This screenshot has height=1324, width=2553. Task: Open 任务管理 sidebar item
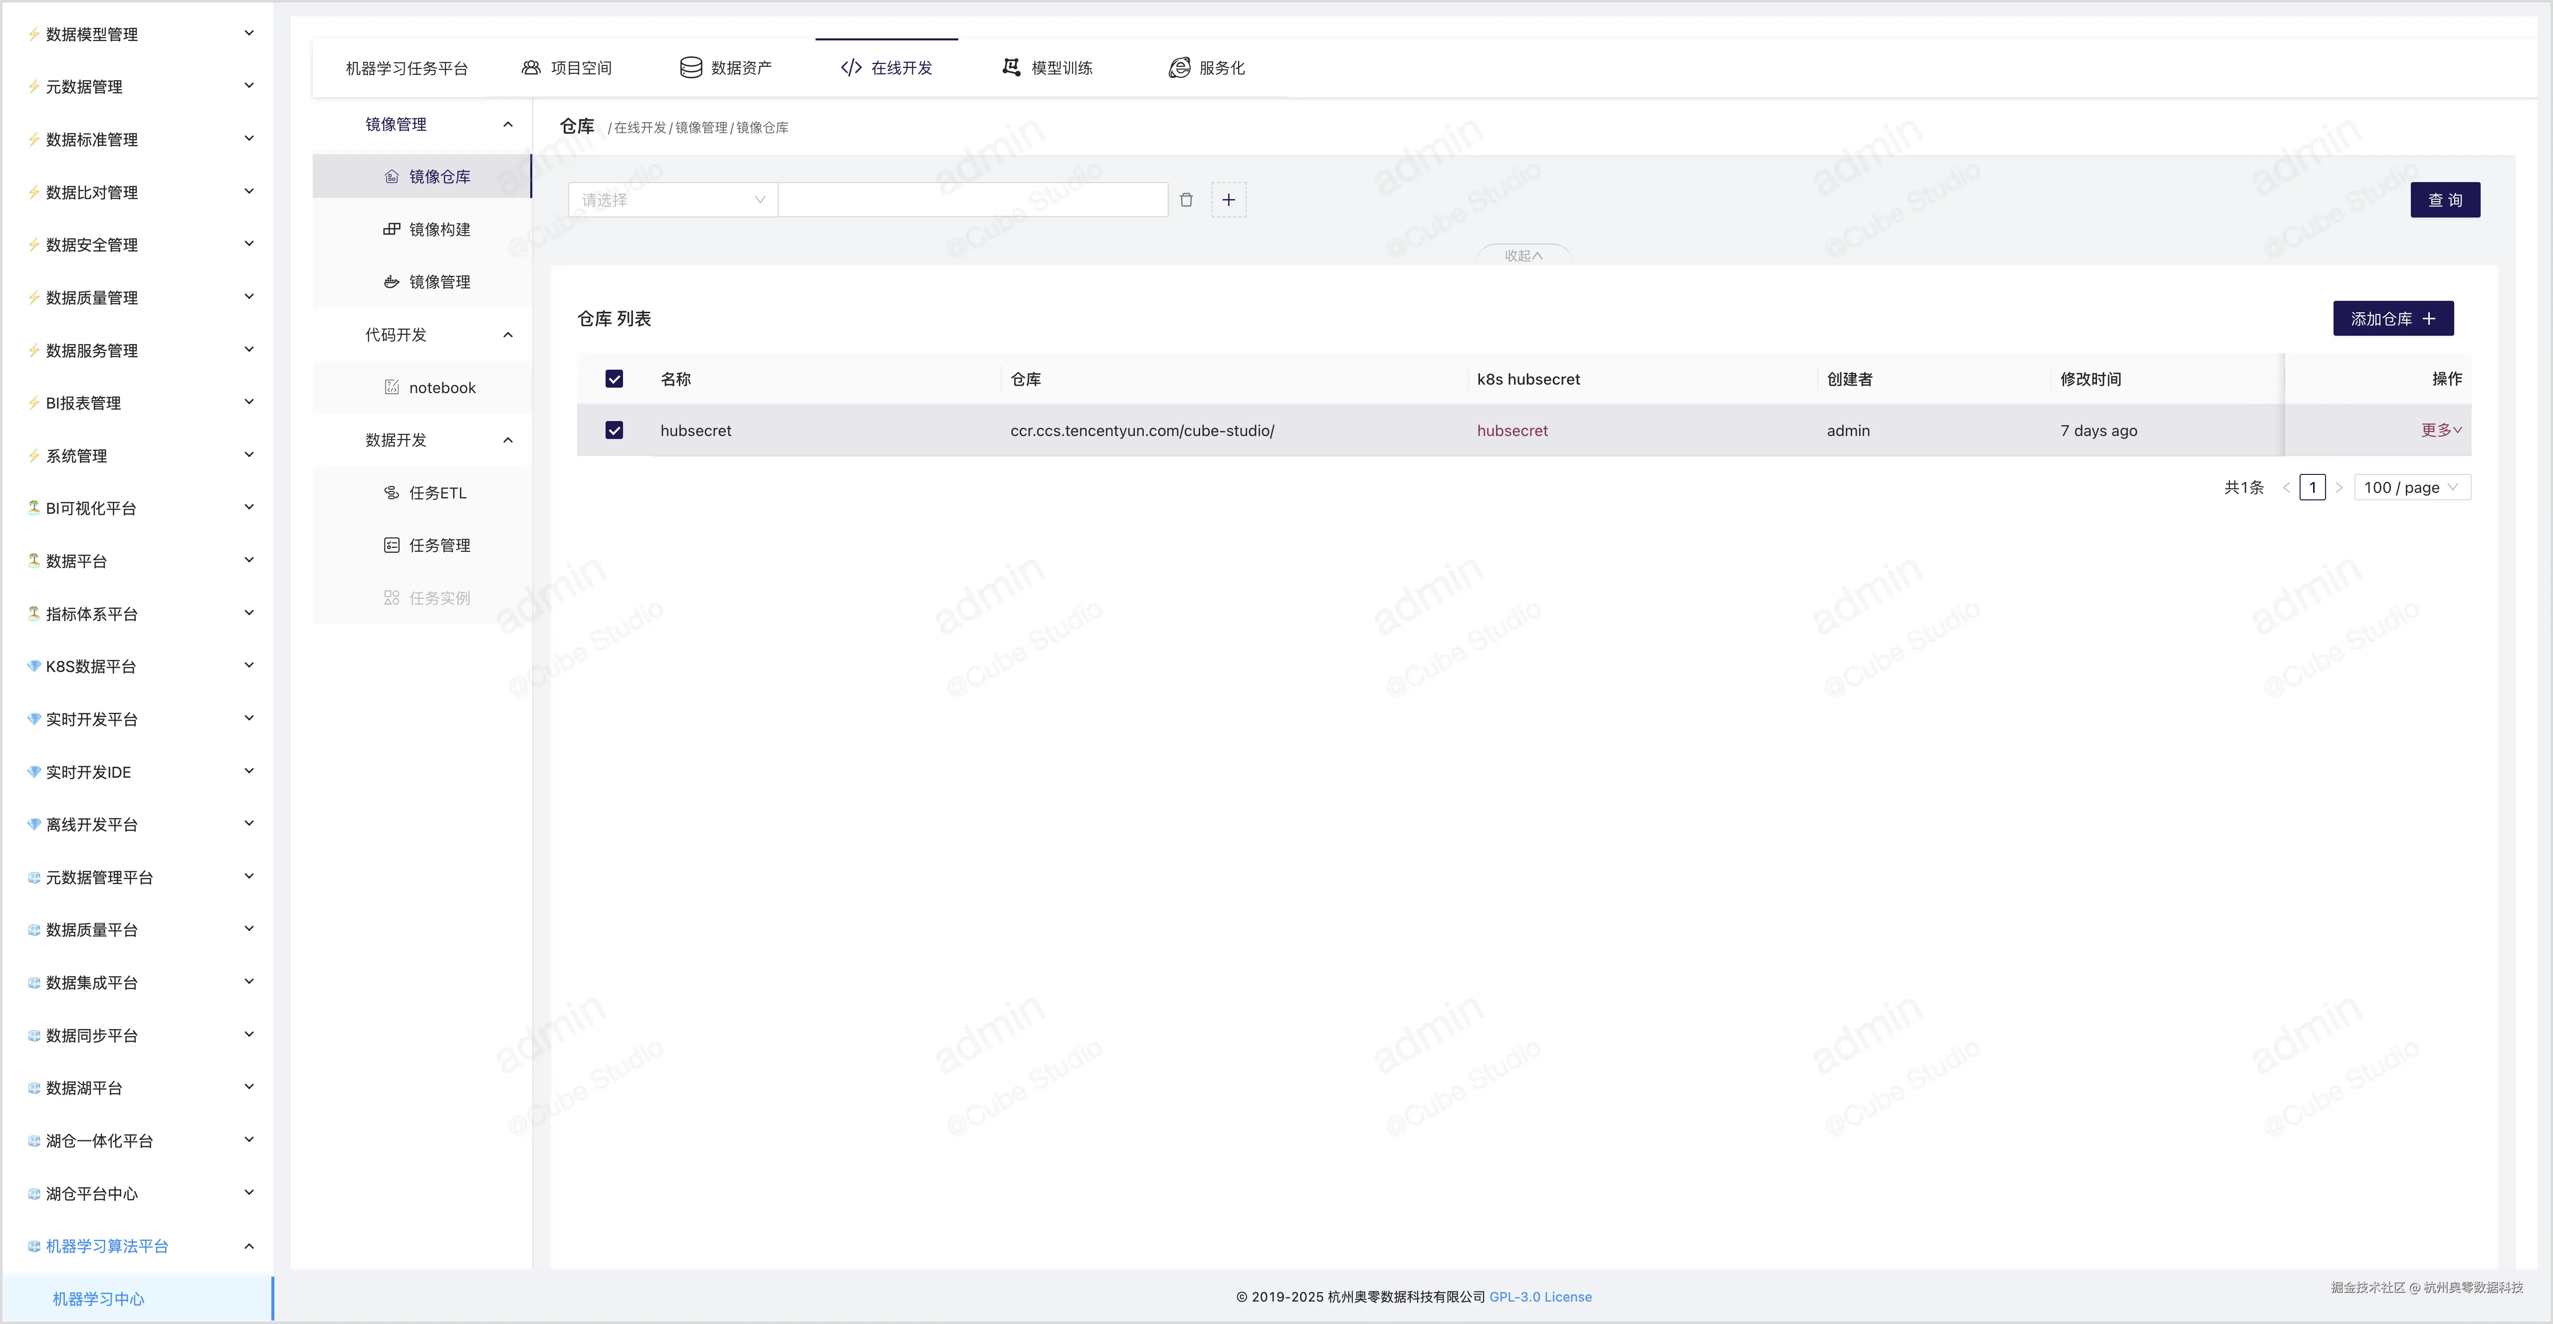[x=439, y=545]
